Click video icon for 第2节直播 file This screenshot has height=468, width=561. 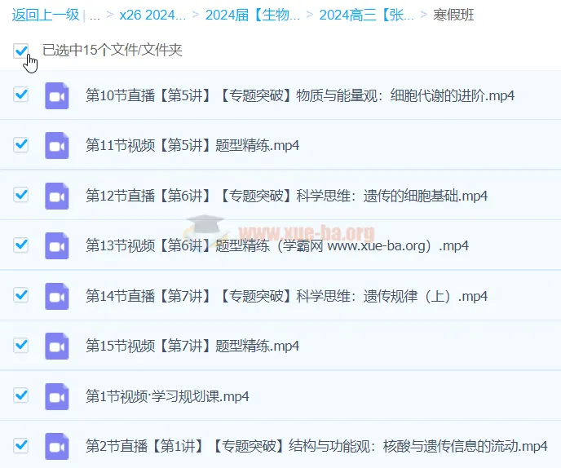[x=56, y=447]
